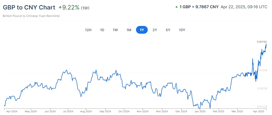The width and height of the screenshot is (272, 115).
Task: Open the 10Y chart view
Action: click(x=182, y=30)
